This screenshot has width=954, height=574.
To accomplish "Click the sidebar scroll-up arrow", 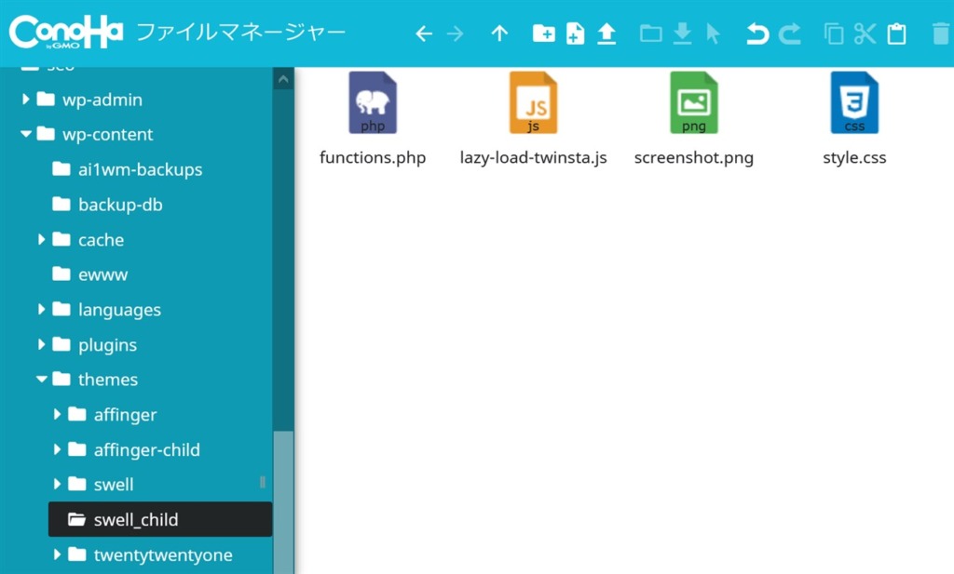I will [x=283, y=79].
